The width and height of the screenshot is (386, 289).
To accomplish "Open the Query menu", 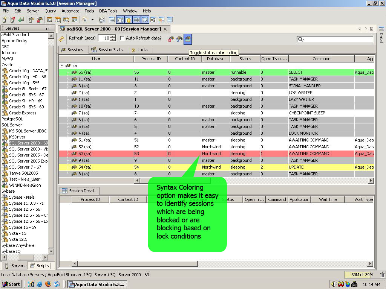I will (x=50, y=11).
